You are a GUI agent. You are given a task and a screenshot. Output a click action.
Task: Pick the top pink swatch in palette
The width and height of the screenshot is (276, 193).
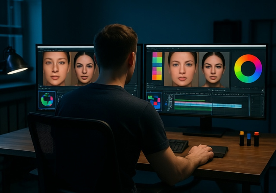(155, 54)
